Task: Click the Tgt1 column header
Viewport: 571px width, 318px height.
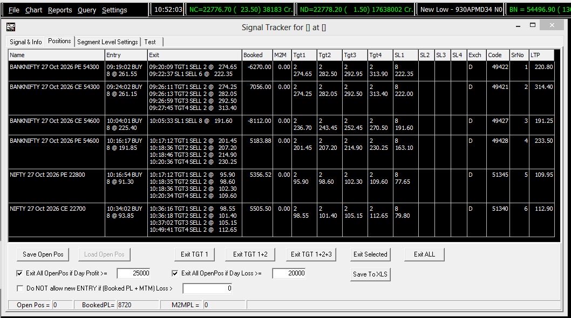Action: pos(304,55)
